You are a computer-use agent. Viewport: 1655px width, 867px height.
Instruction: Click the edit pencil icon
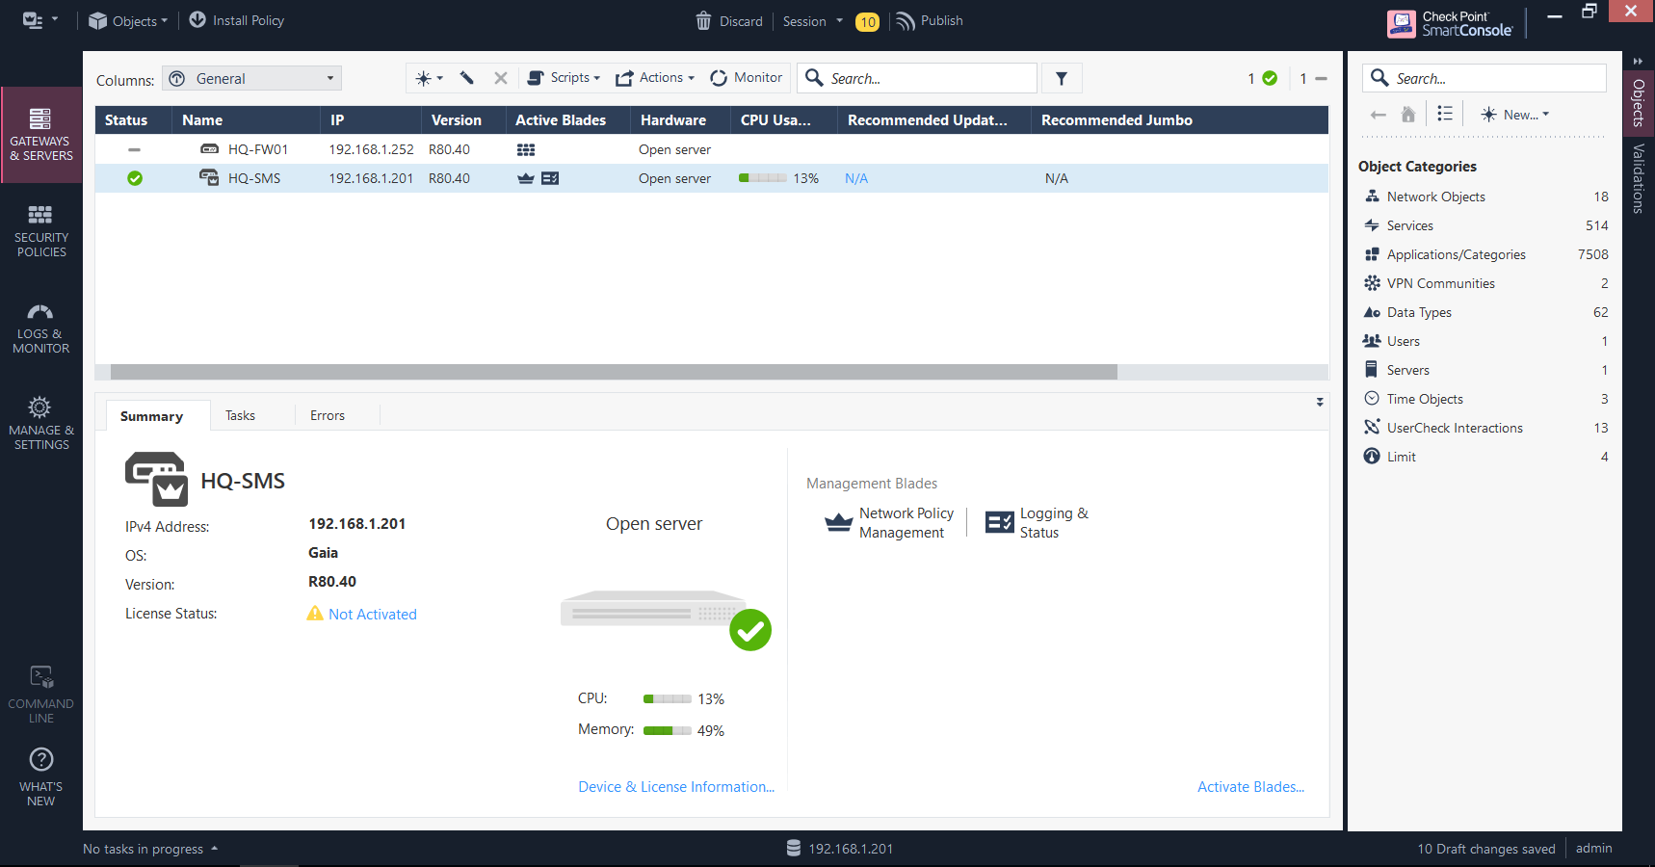tap(467, 78)
